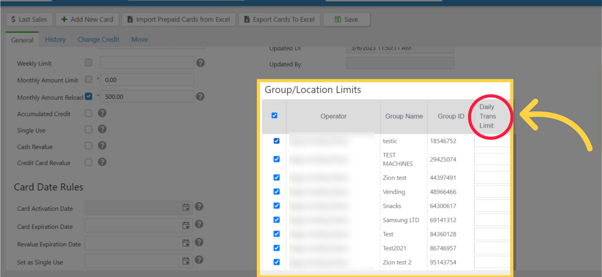Toggle Monthly Amount Limit checkbox
Image resolution: width=602 pixels, height=277 pixels.
89,79
